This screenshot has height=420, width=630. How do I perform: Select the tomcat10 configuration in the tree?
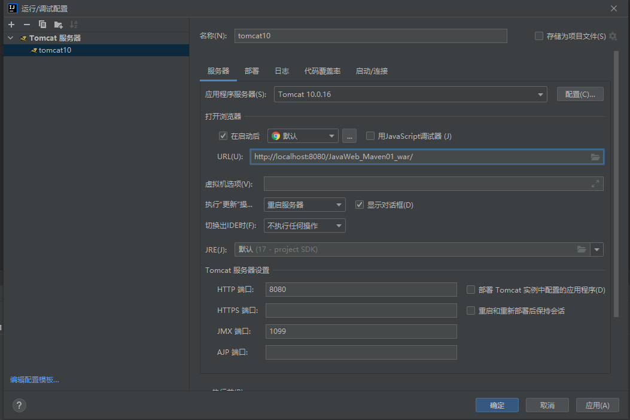pos(96,50)
